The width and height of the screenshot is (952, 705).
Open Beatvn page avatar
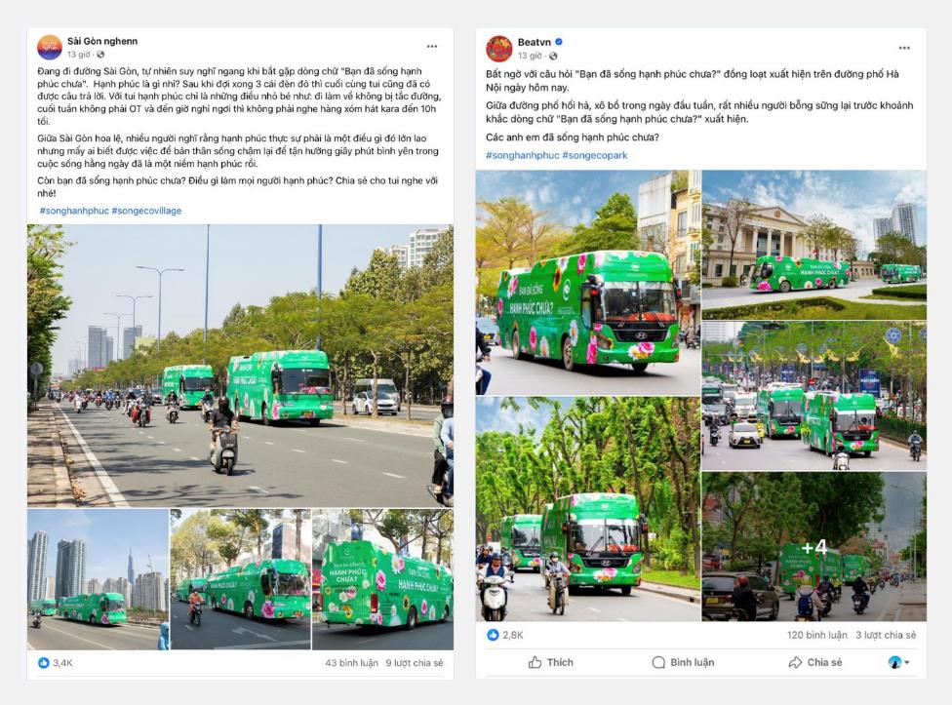pyautogui.click(x=499, y=49)
